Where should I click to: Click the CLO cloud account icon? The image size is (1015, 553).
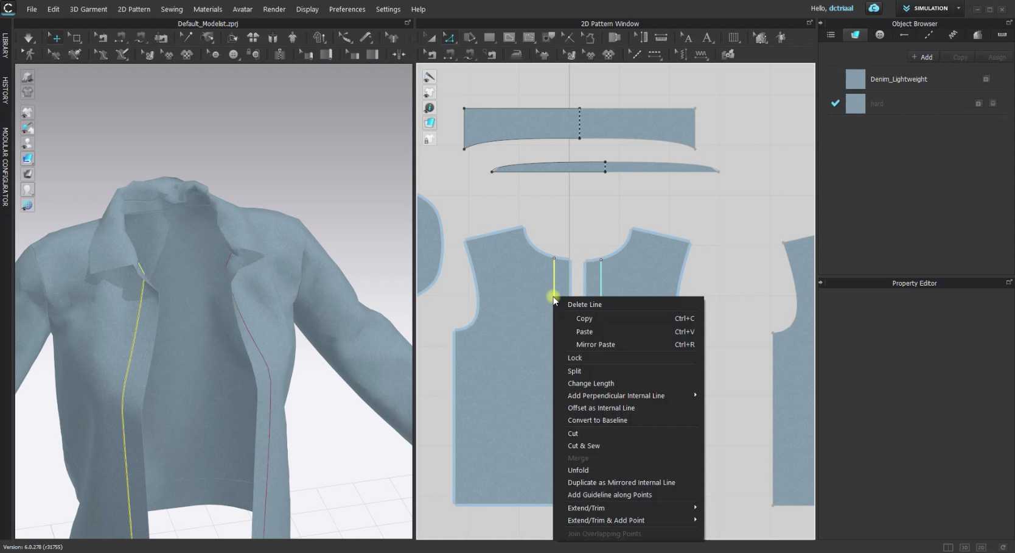(x=874, y=8)
